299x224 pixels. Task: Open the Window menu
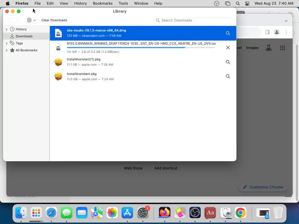click(141, 3)
